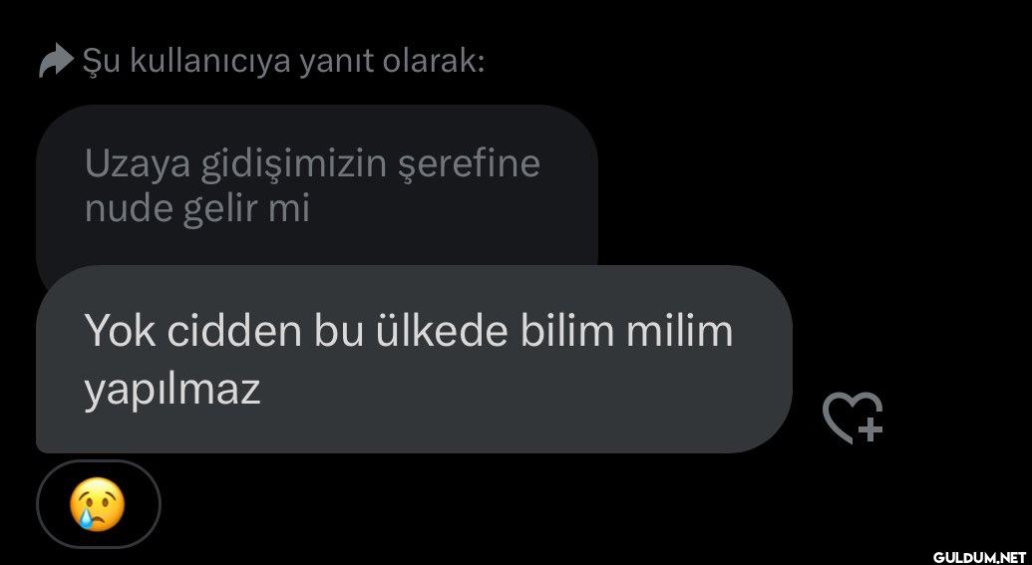Open the GULDUM.NET watermark link
The width and height of the screenshot is (1032, 565).
tap(979, 556)
